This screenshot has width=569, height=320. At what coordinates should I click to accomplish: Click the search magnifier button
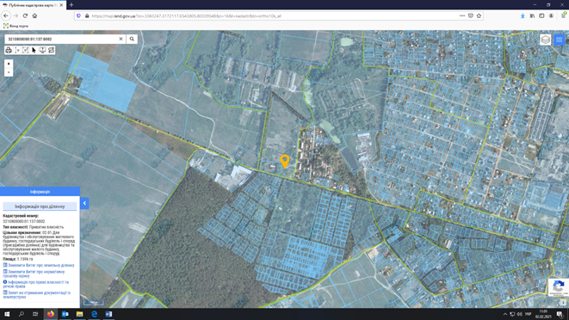tap(132, 39)
